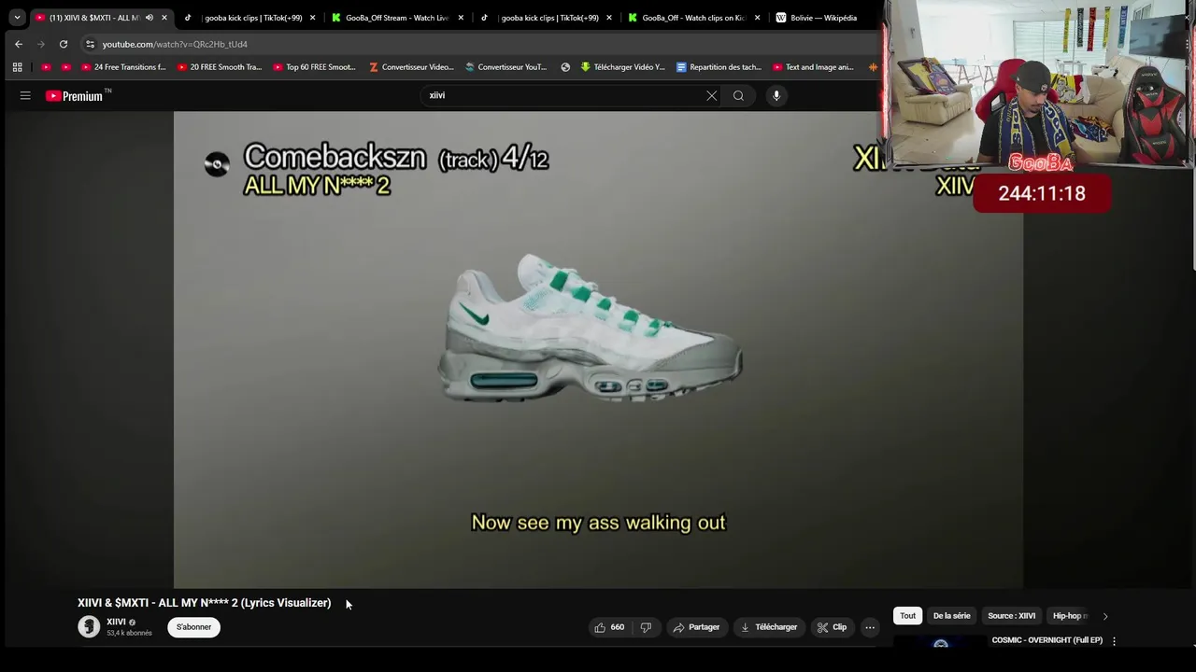Close the XIIVI & $MXTI YouTube tab
Screen dimensions: 1196x672
pos(164,18)
